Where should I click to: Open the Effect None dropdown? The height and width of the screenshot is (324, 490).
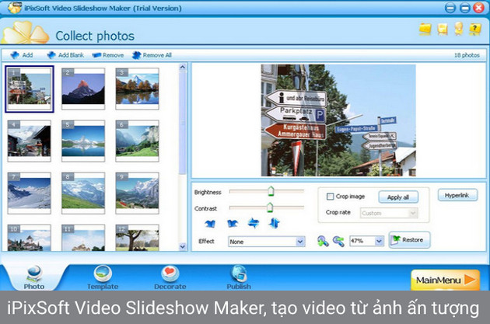pos(266,242)
